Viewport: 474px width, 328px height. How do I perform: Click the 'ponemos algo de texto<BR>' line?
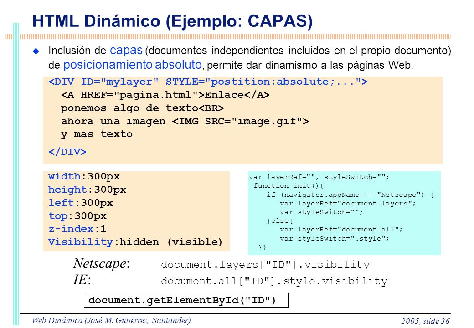143,108
